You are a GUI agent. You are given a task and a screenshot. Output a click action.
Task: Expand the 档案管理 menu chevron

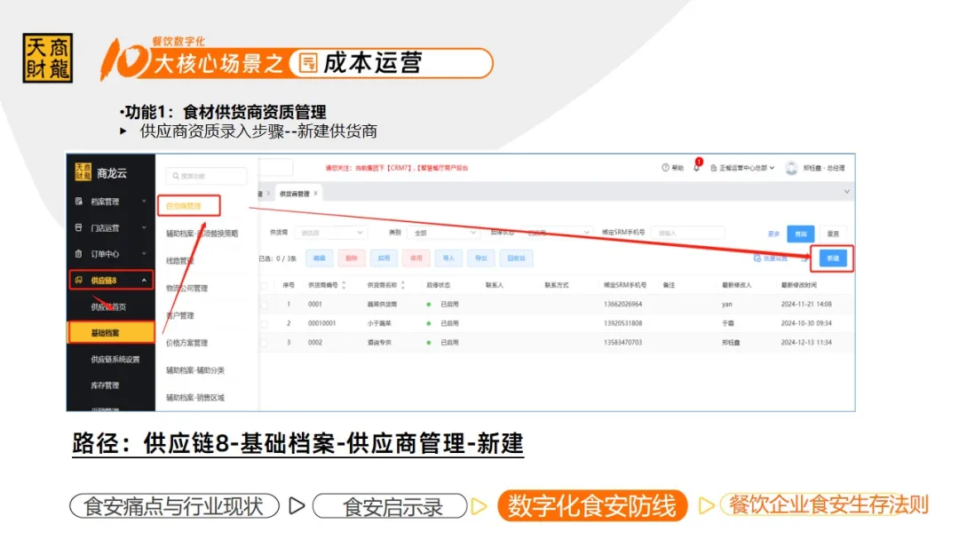click(x=145, y=202)
